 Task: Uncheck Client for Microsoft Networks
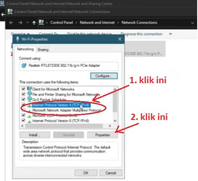[x=23, y=89]
